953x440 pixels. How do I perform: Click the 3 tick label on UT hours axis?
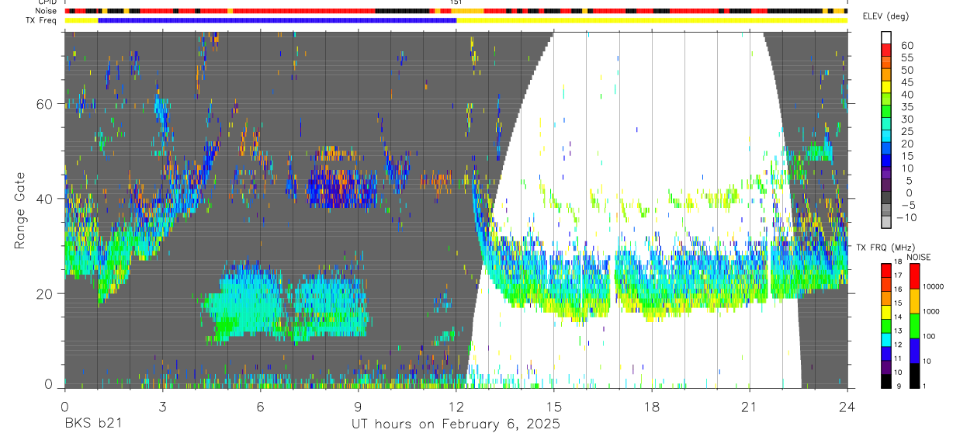click(x=162, y=407)
